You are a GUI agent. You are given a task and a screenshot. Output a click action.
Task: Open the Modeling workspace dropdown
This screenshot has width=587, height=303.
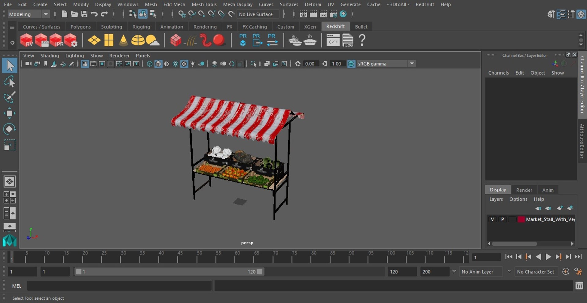coord(28,14)
